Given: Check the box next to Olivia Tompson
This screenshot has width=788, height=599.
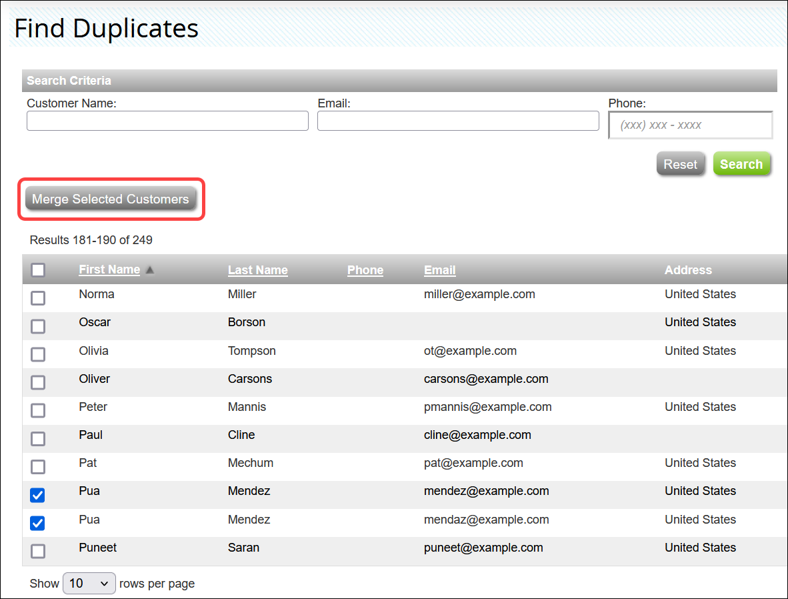Looking at the screenshot, I should 38,354.
